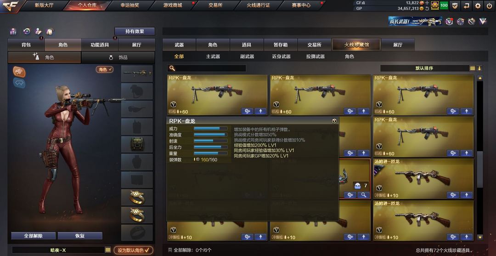This screenshot has width=496, height=256.
Task: Switch to the 火线珍藏馆 tab
Action: tap(356, 45)
